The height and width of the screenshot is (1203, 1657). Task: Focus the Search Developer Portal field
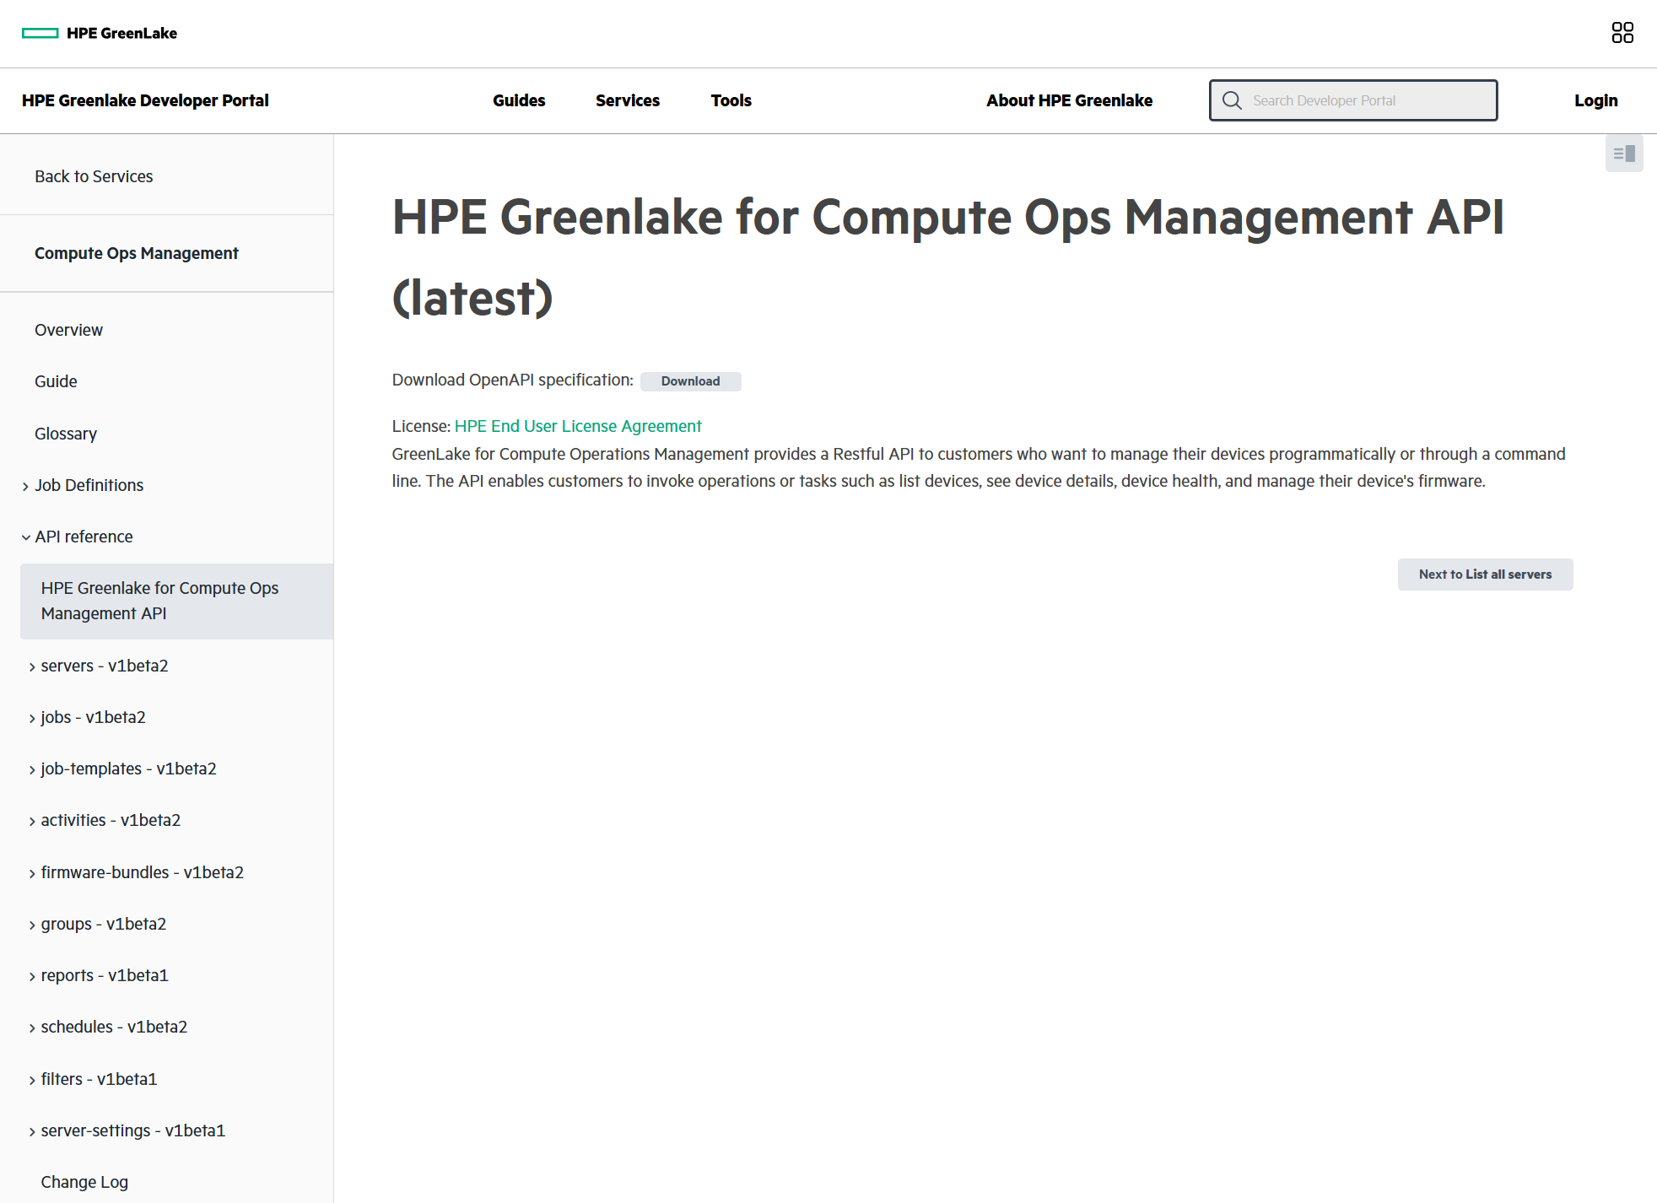coord(1353,100)
